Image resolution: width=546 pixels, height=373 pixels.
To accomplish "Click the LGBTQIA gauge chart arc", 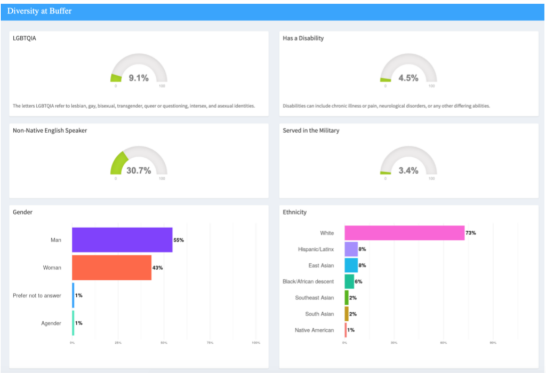I will point(139,68).
